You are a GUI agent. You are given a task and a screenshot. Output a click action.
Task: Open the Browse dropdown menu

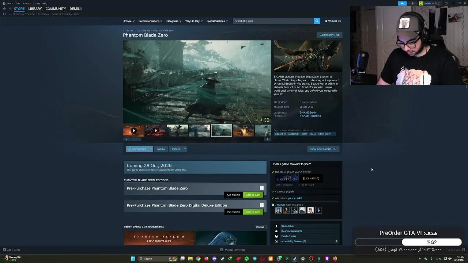(129, 21)
